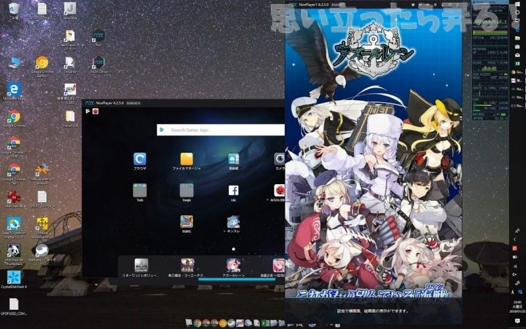Open the Windows notification center icon
The width and height of the screenshot is (526, 329).
(x=517, y=321)
